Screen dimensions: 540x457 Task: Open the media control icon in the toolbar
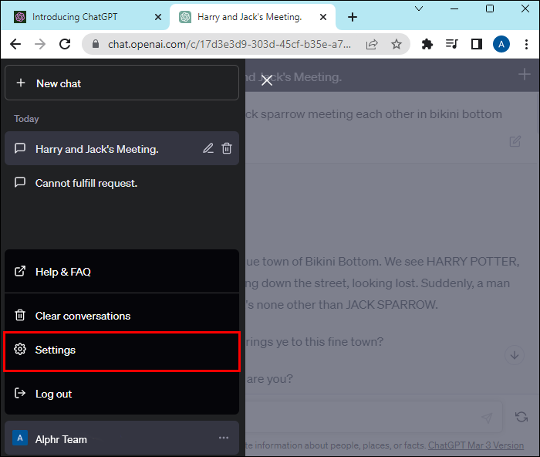click(x=452, y=44)
